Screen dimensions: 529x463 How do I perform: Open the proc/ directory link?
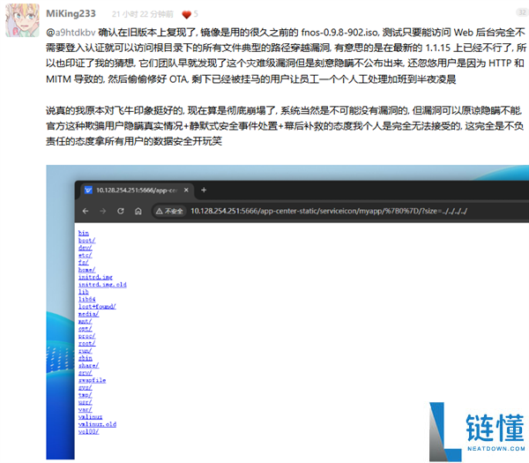point(86,336)
